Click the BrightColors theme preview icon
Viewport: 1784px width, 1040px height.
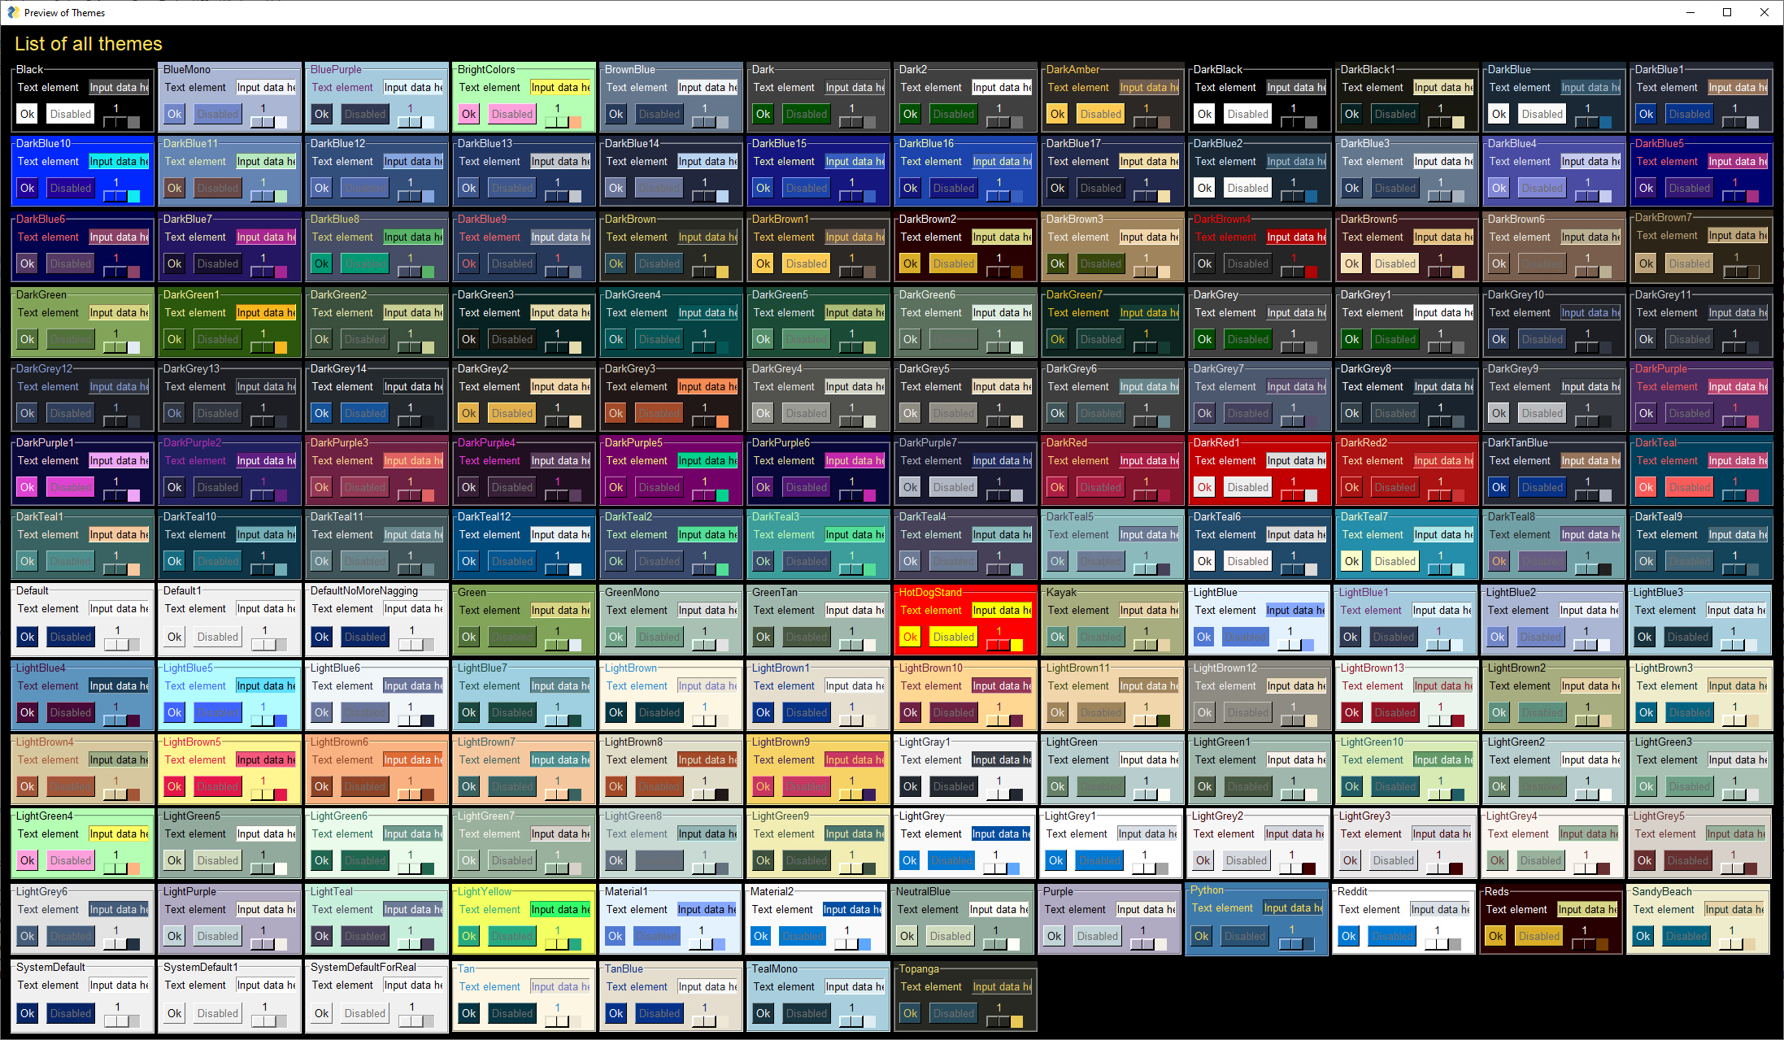521,99
